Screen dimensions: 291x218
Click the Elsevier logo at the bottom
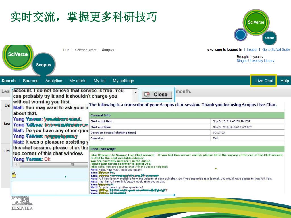click(x=22, y=203)
